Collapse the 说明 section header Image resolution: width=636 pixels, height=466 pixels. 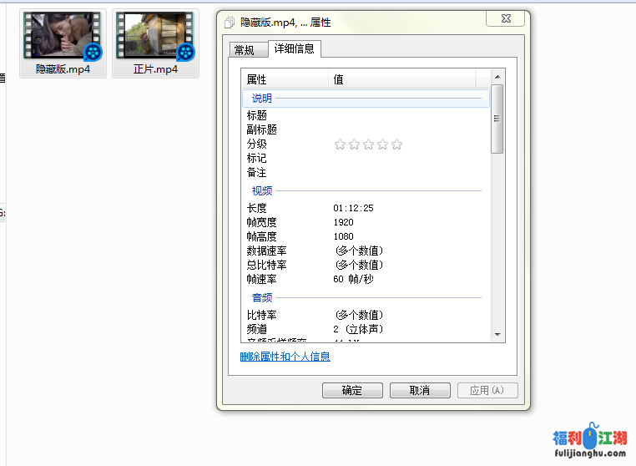click(x=261, y=99)
